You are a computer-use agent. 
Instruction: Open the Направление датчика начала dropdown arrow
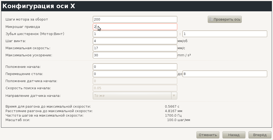(174, 96)
